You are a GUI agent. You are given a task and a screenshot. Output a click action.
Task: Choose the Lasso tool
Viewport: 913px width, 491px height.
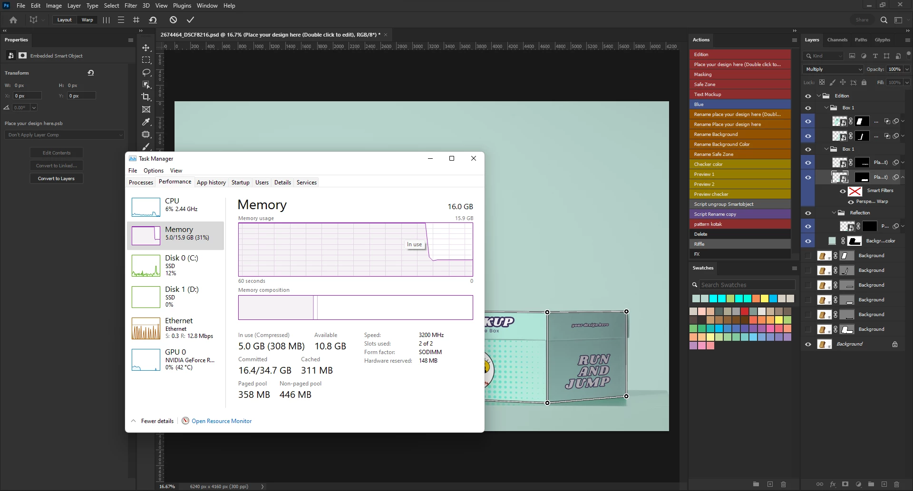point(146,72)
